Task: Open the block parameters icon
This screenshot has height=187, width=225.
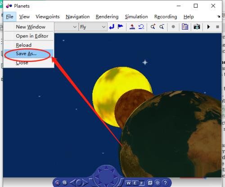Action: click(x=185, y=27)
